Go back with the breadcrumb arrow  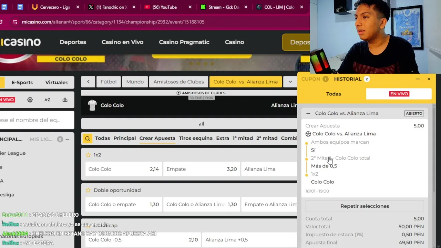(88, 82)
